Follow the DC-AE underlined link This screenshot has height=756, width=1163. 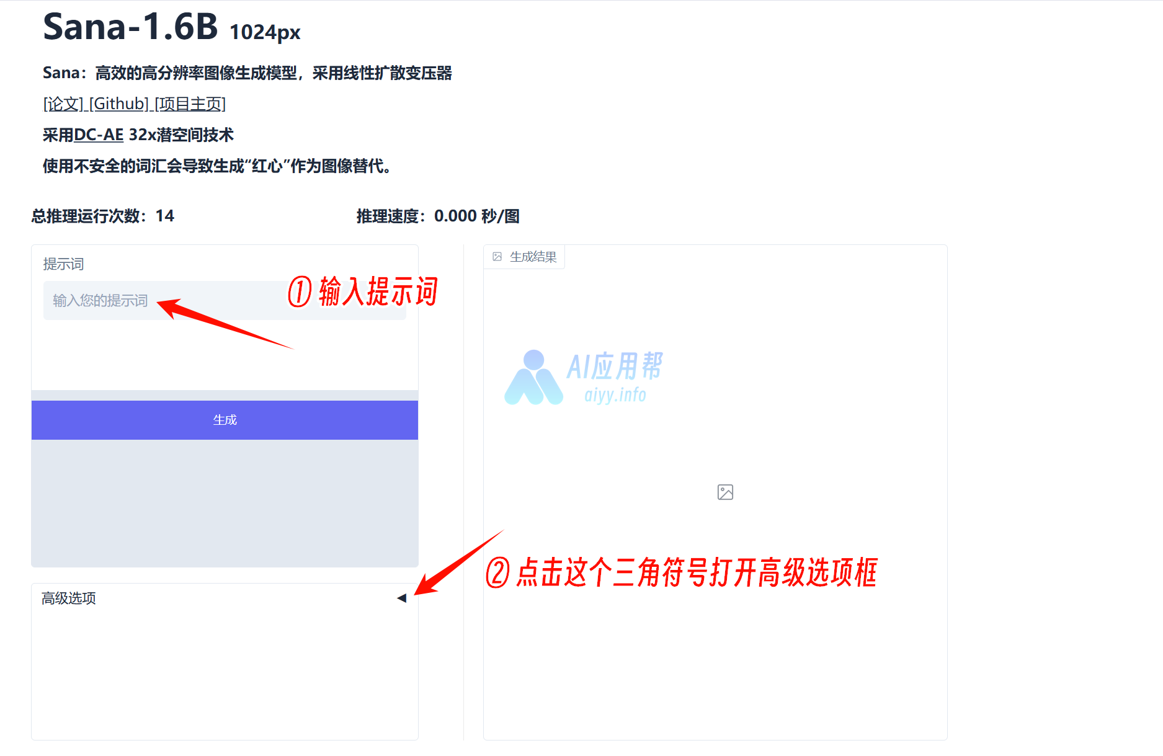coord(99,135)
